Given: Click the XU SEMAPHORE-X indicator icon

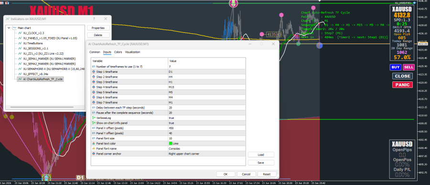Looking at the screenshot, I should coord(20,69).
